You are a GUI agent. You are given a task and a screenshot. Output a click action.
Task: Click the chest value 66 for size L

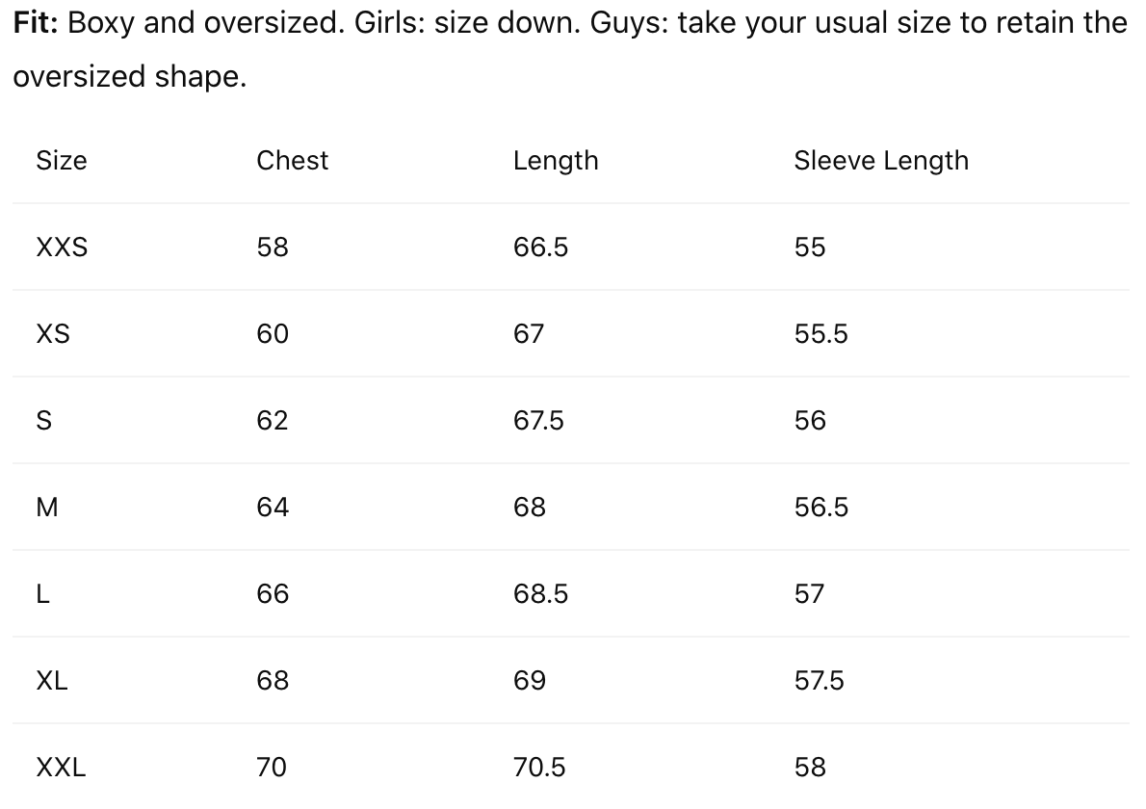272,594
